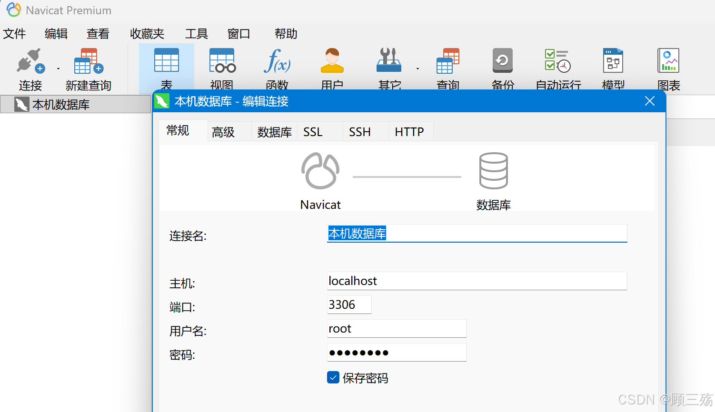
Task: Toggle the 保存密码 checkbox
Action: (333, 378)
